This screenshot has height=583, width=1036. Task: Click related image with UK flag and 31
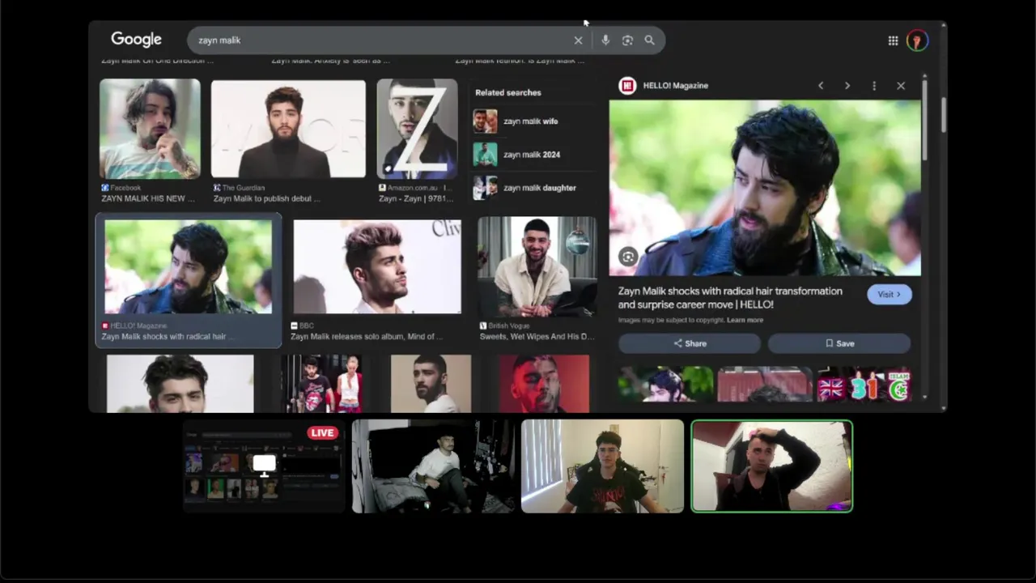click(x=864, y=385)
